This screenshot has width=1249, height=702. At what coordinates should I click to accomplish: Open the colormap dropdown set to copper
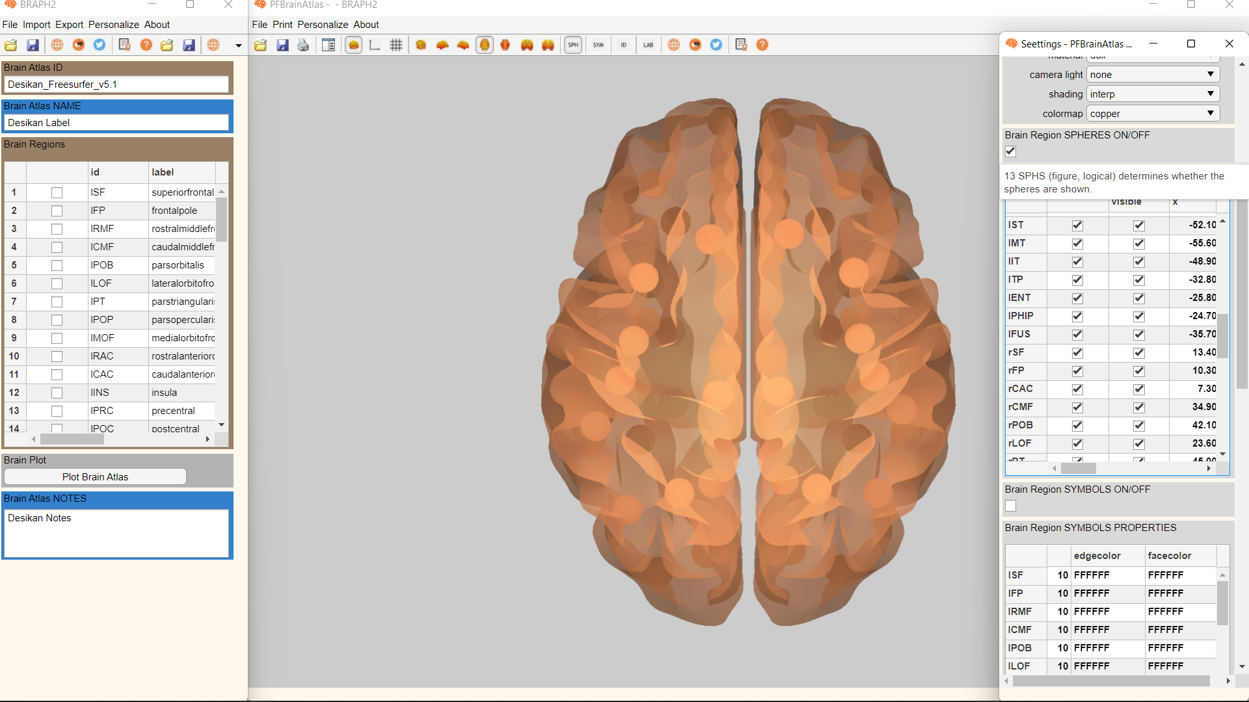(1152, 114)
